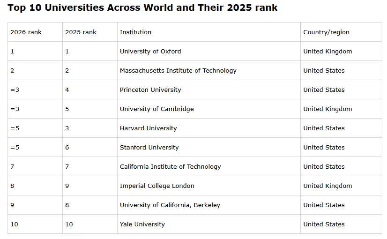387x239 pixels.
Task: Click the 'University of Cambridge' cell
Action: [x=156, y=109]
